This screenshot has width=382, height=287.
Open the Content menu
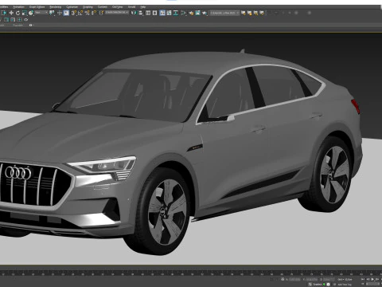point(103,7)
